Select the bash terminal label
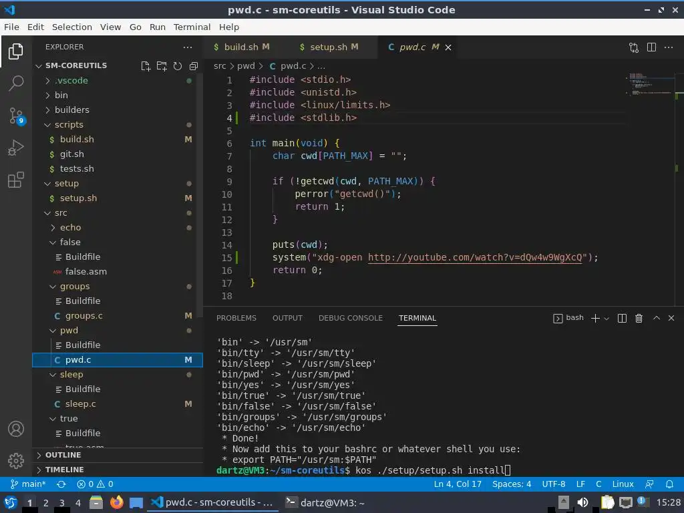 [568, 318]
